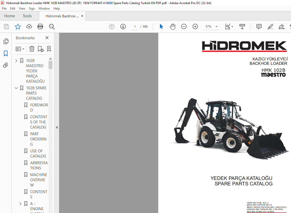This screenshot has height=213, width=291.
Task: Delete selected bookmark trash icon
Action: (32, 49)
